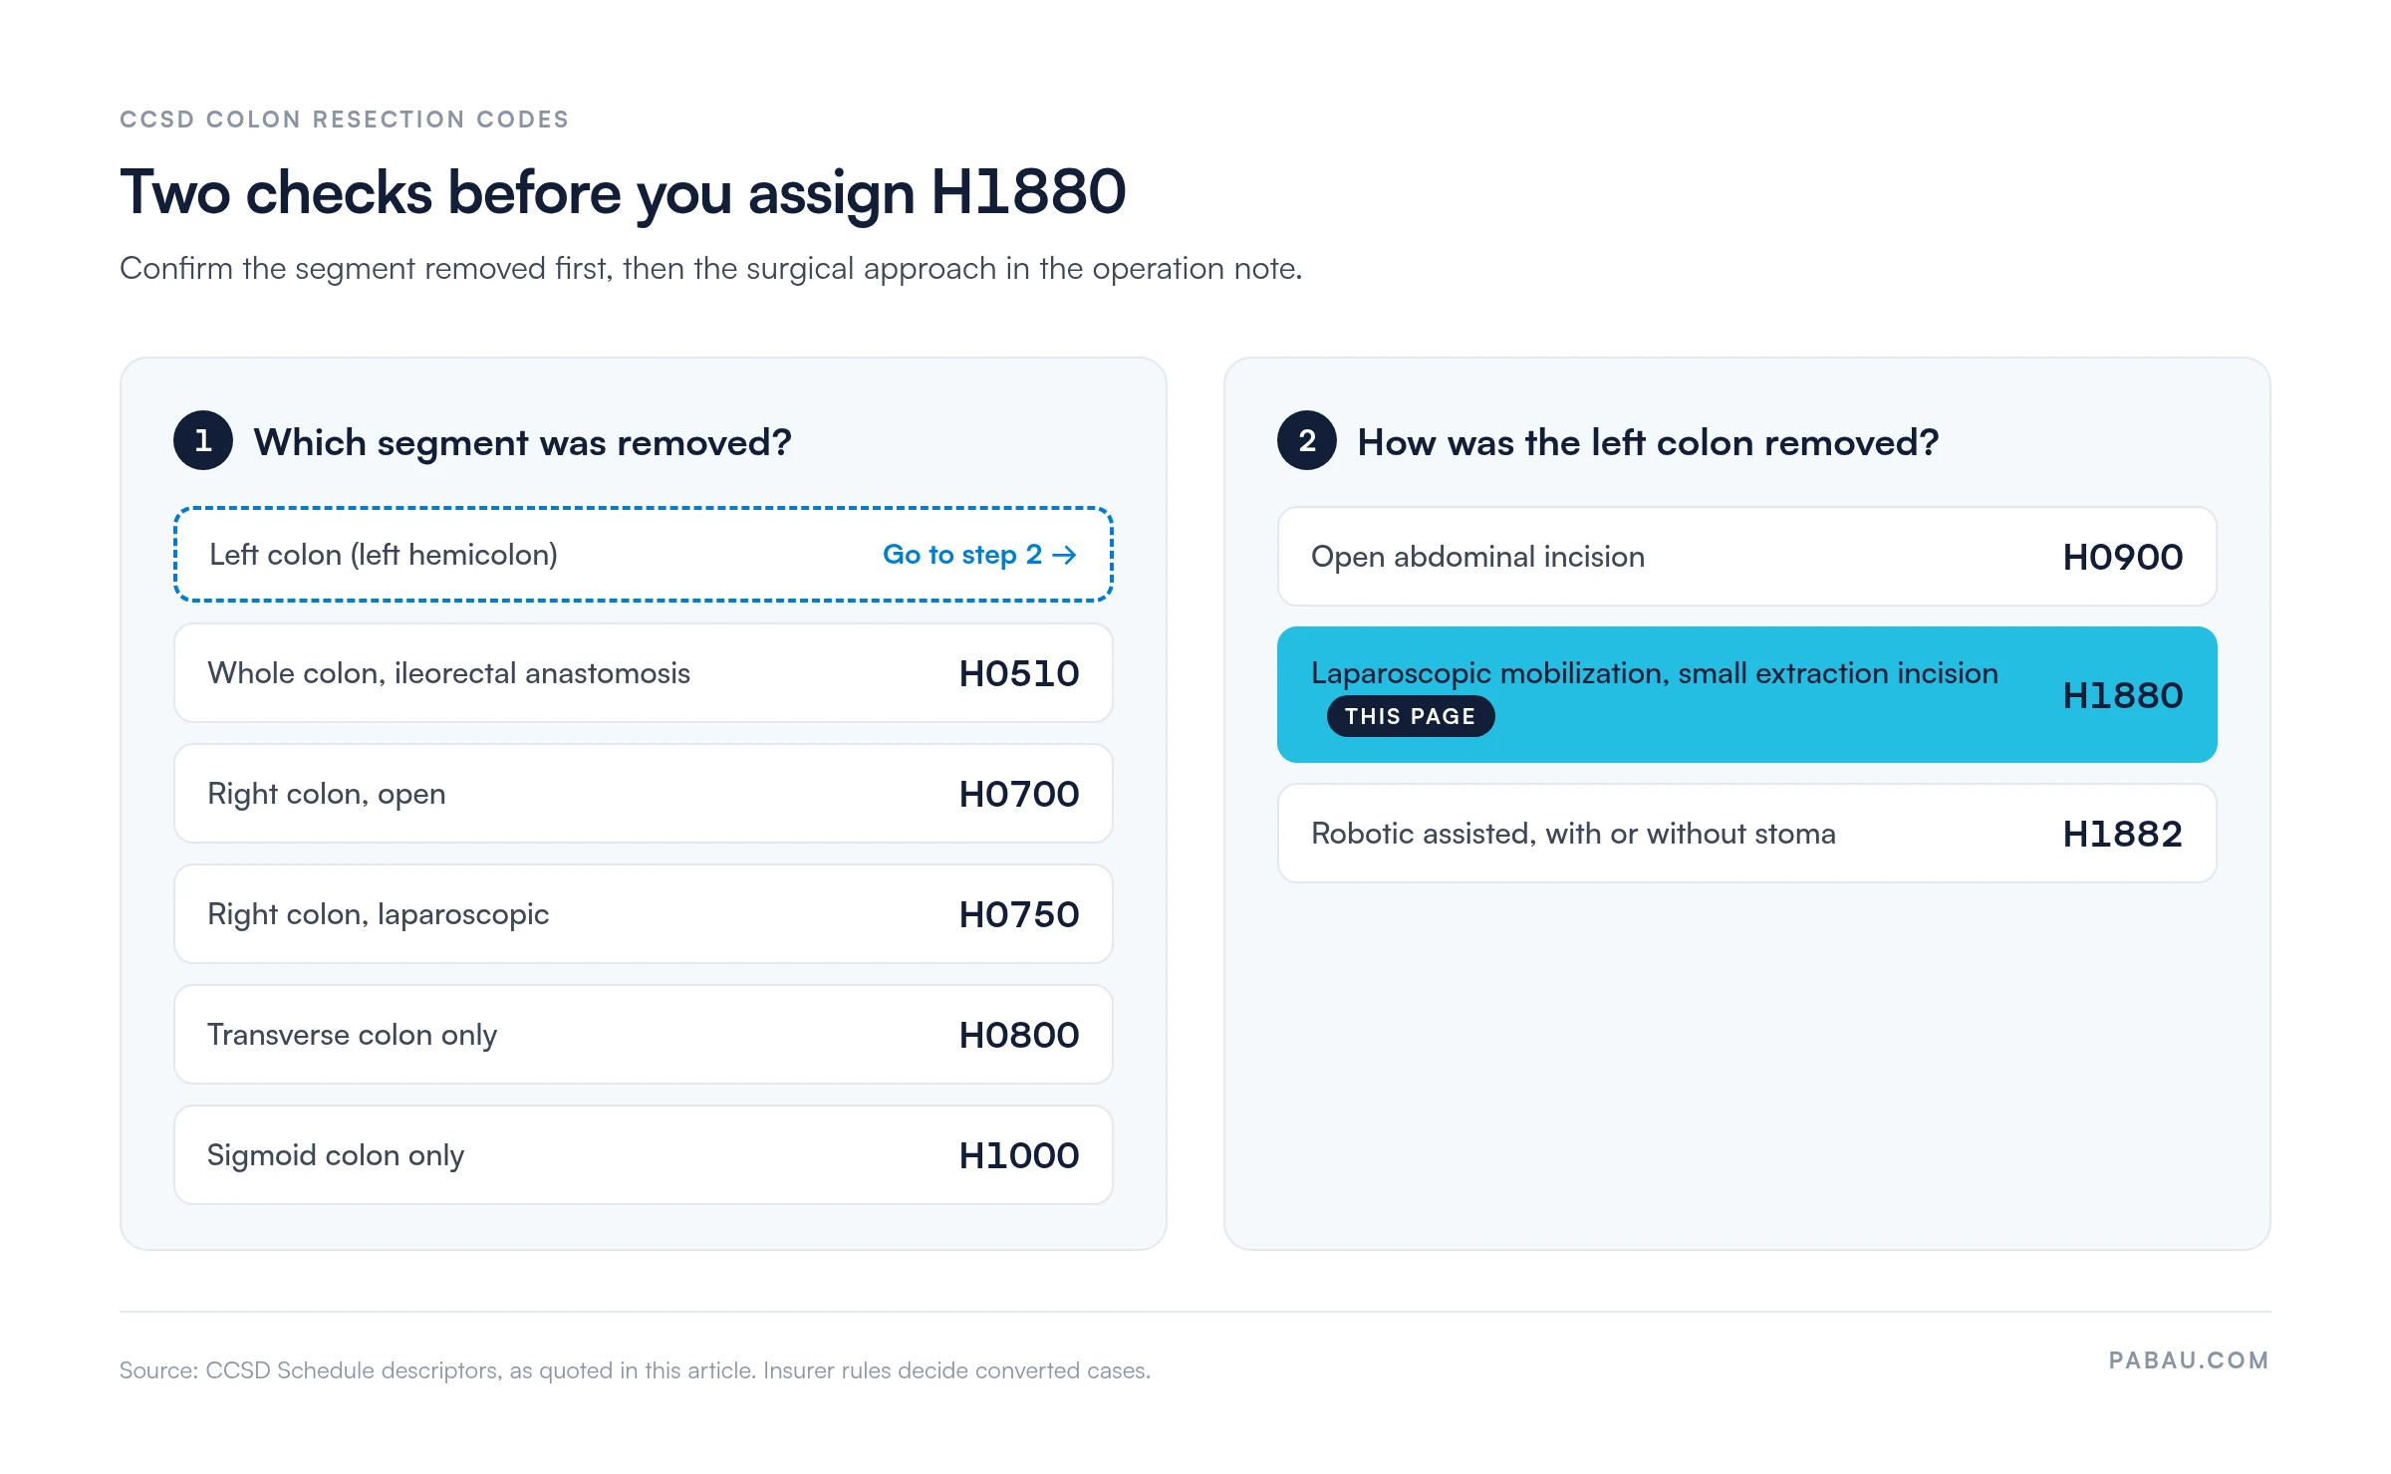Screen dimensions: 2391x1474
Task: Click the arrow icon after 'Go to step 2'
Action: click(1065, 555)
